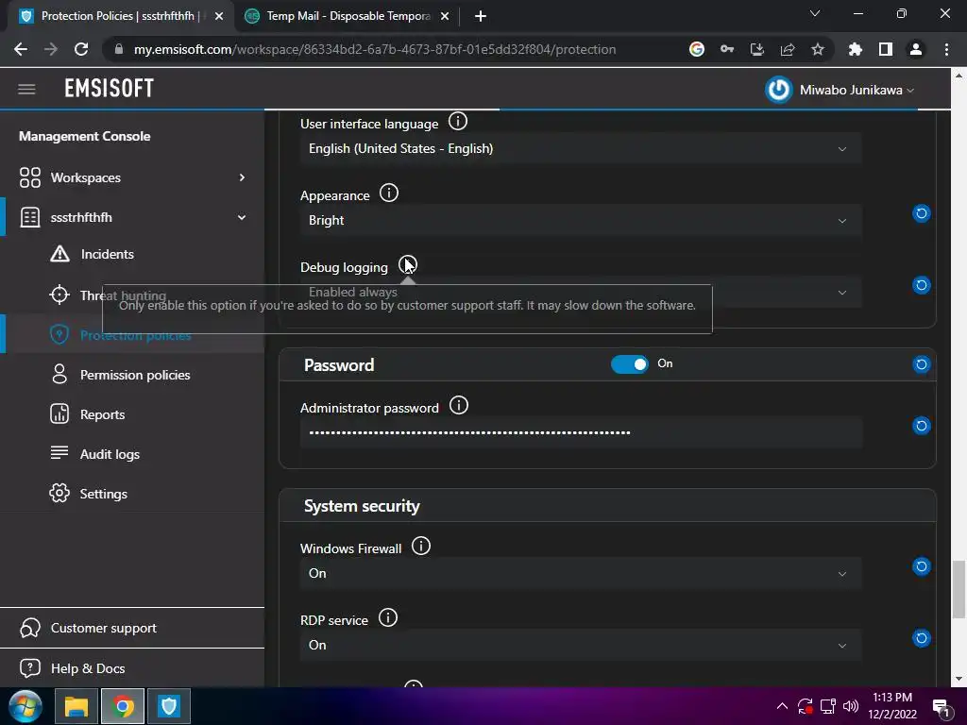Collapse the ssstrhfthfh workspace chevron
967x725 pixels.
[242, 217]
